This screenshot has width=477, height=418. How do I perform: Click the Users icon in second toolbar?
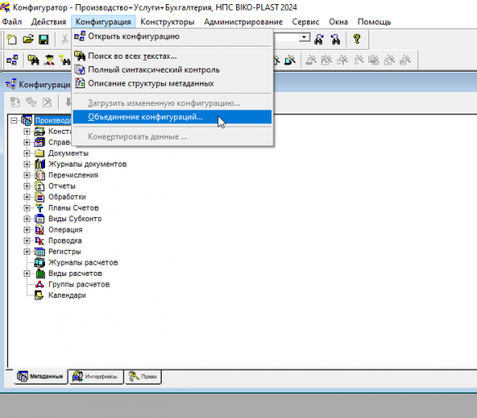pyautogui.click(x=49, y=60)
